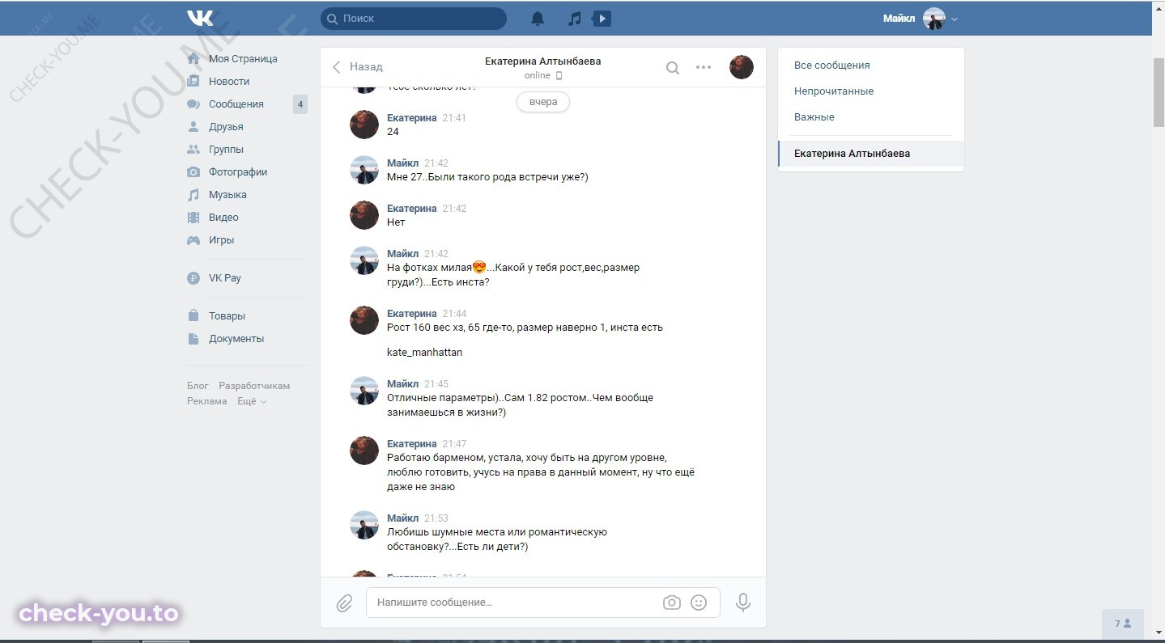Click the kate_manhattan message text
Screen dimensions: 1165x643
pos(425,353)
